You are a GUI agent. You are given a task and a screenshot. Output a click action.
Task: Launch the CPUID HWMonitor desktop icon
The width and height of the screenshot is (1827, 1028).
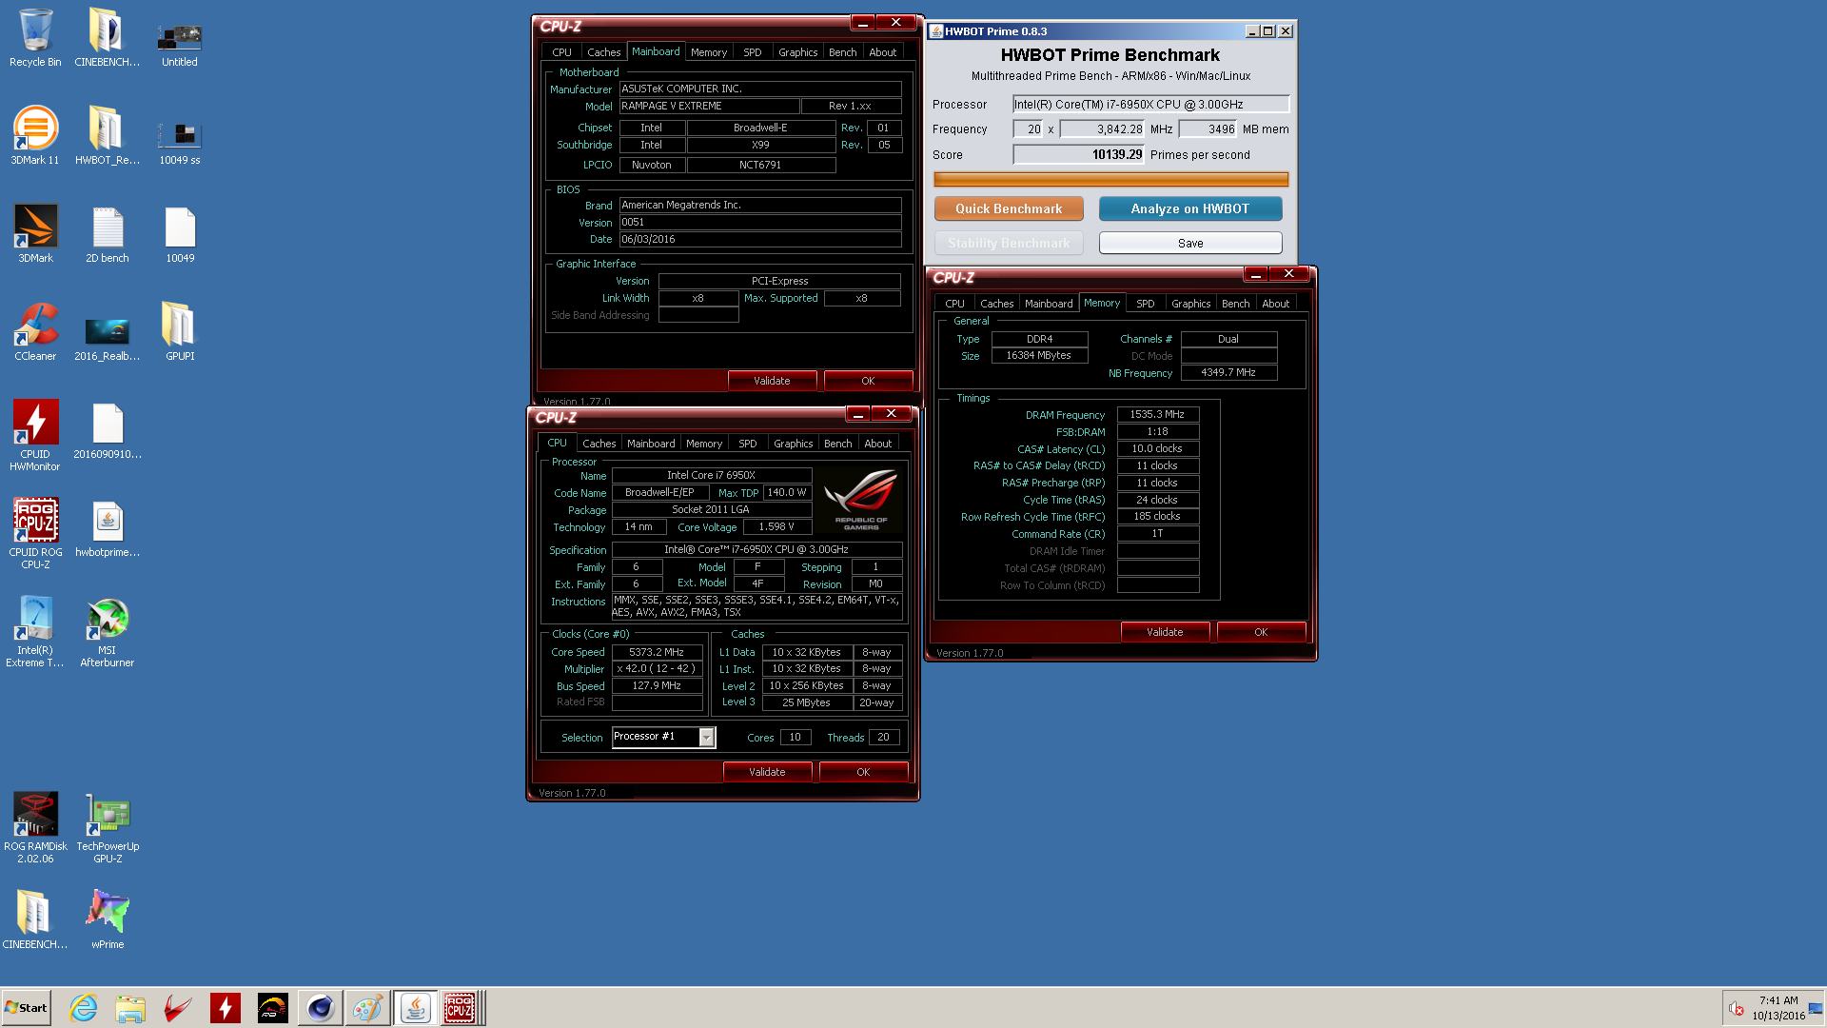(35, 435)
